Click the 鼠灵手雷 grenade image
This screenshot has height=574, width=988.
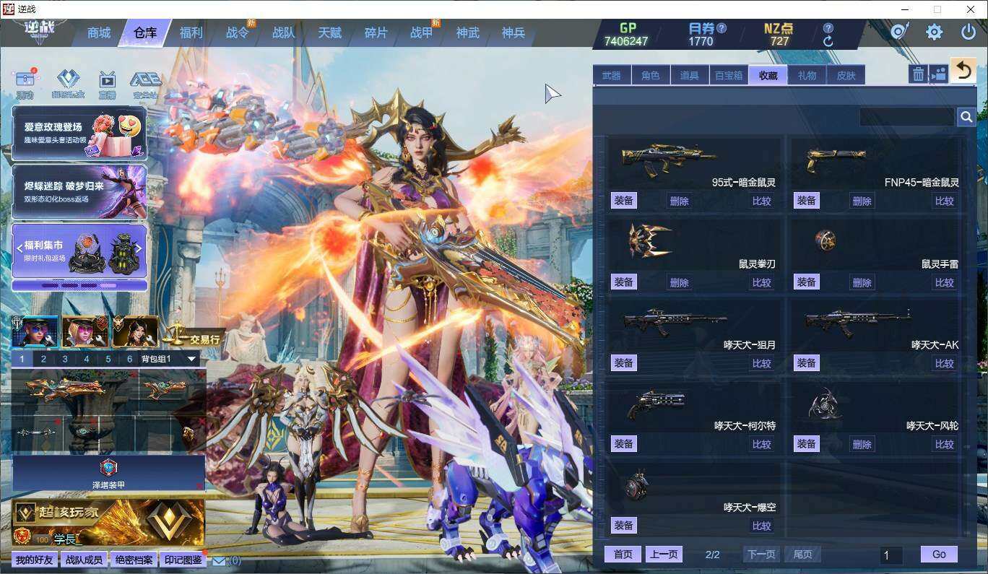(x=825, y=240)
